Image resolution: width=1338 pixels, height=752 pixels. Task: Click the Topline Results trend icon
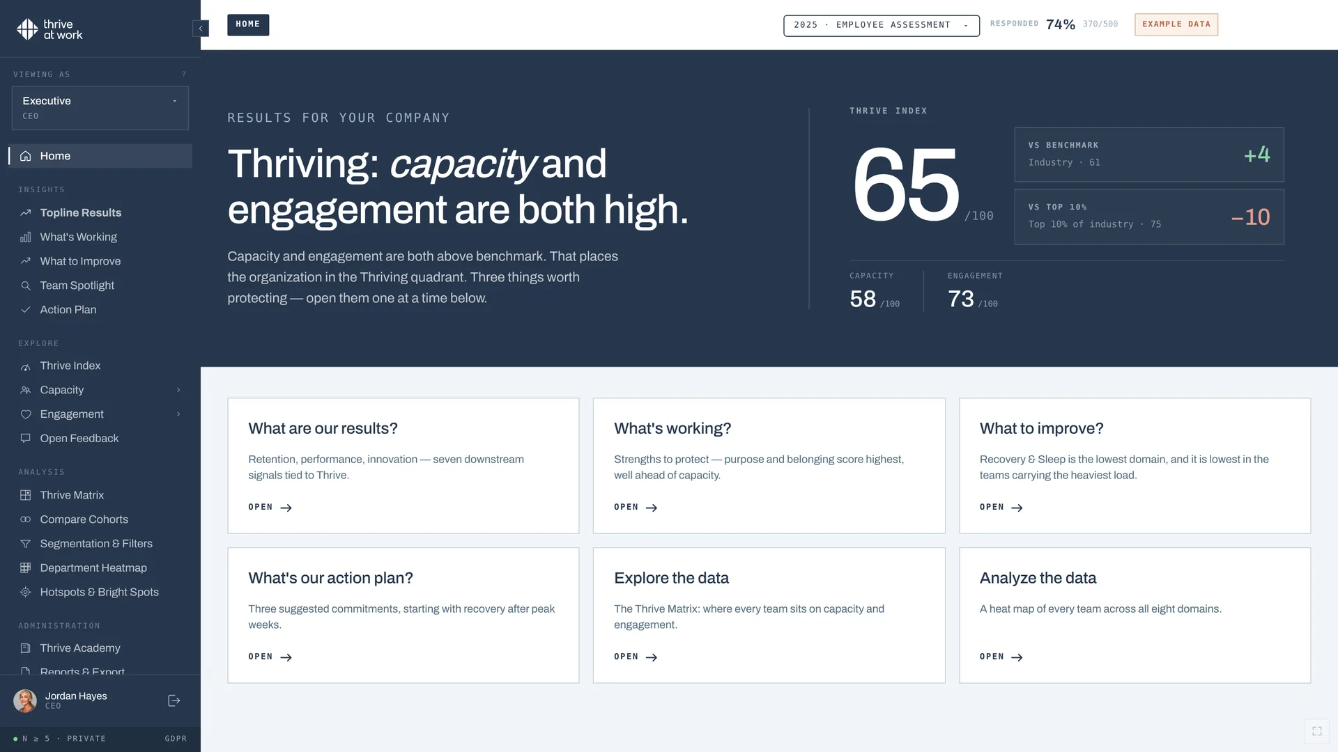tap(26, 212)
